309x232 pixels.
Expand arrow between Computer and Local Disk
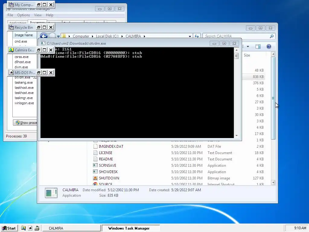click(x=93, y=36)
